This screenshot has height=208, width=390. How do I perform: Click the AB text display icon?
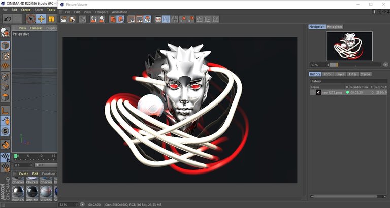pyautogui.click(x=174, y=19)
